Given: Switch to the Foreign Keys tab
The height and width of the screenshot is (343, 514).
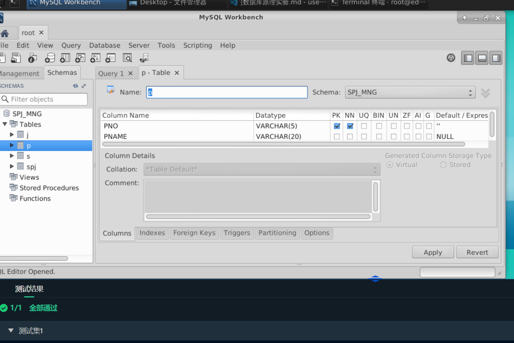Looking at the screenshot, I should 194,233.
